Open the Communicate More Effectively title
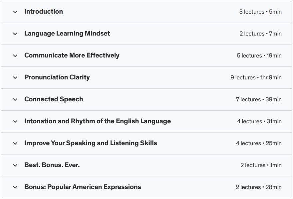This screenshot has height=199, width=293. [72, 55]
